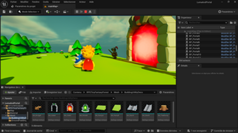Viewport: 238px width, 133px height.
Task: Close the Navigateur de contenu tab
Action: click(23, 87)
